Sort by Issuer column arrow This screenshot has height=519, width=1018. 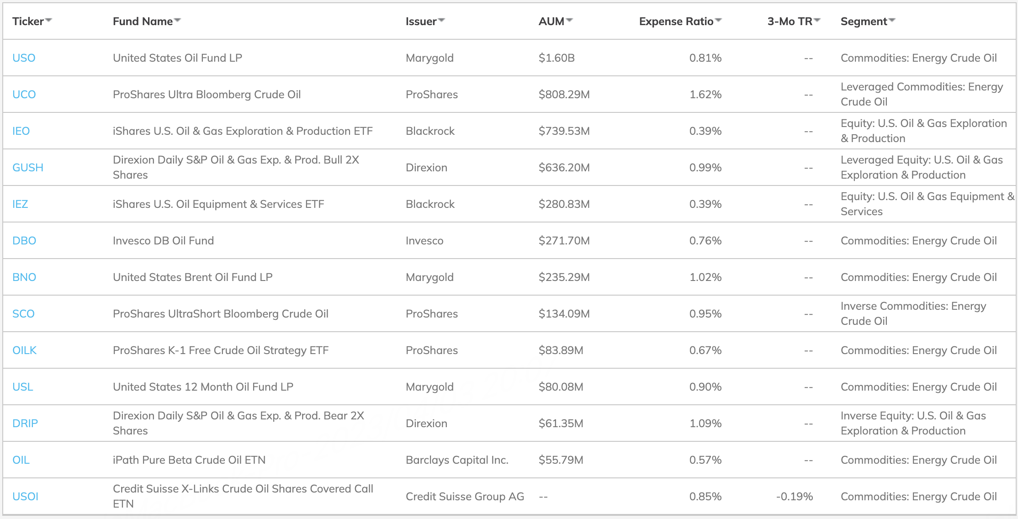pyautogui.click(x=441, y=20)
